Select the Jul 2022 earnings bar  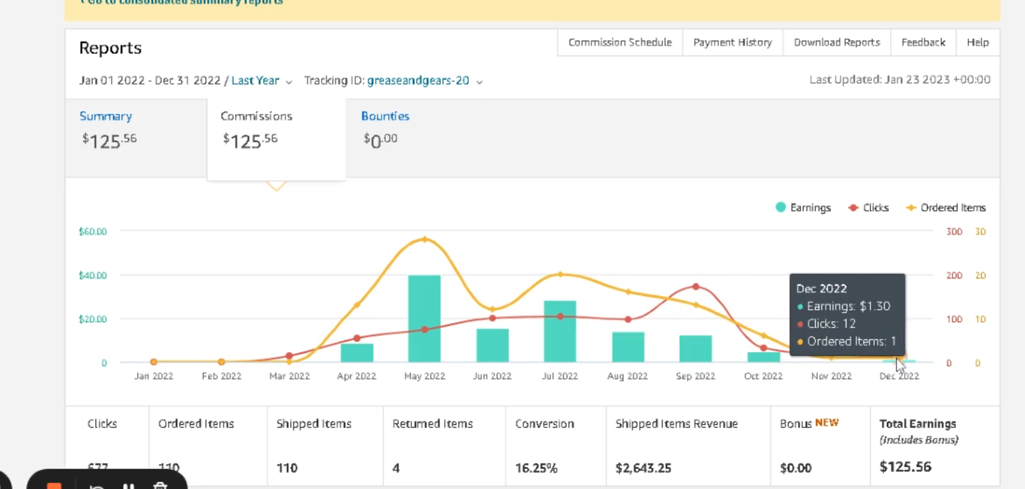coord(560,332)
